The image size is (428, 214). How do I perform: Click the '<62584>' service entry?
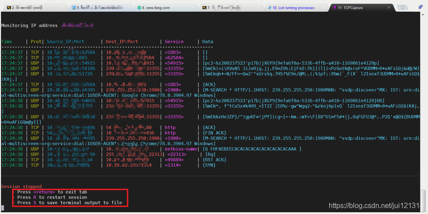[x=174, y=58]
